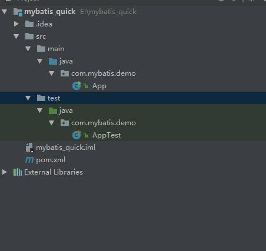Click the main folder icon
The image size is (266, 251).
41,49
